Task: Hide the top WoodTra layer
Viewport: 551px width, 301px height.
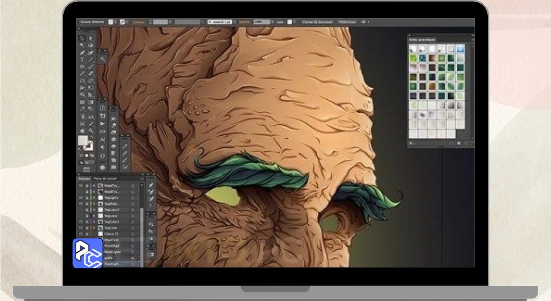Action: (x=80, y=185)
